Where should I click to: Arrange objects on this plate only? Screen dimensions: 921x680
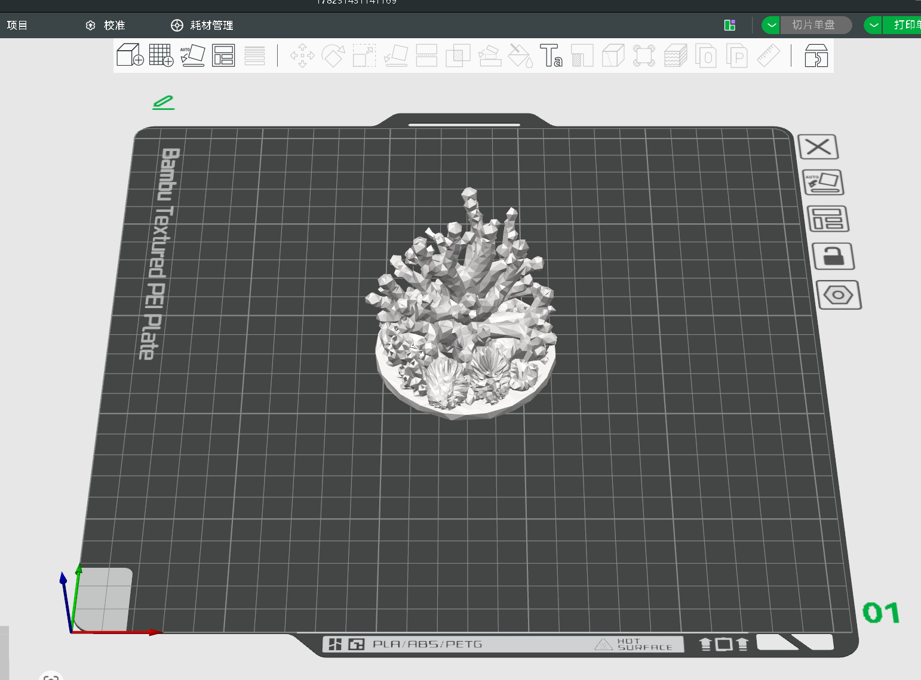[828, 219]
